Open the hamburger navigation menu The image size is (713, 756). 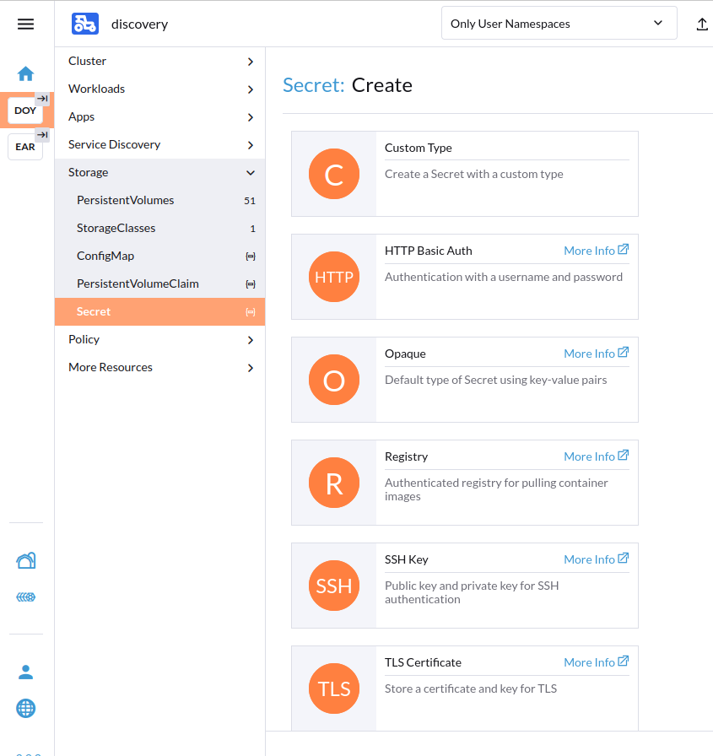[x=25, y=24]
